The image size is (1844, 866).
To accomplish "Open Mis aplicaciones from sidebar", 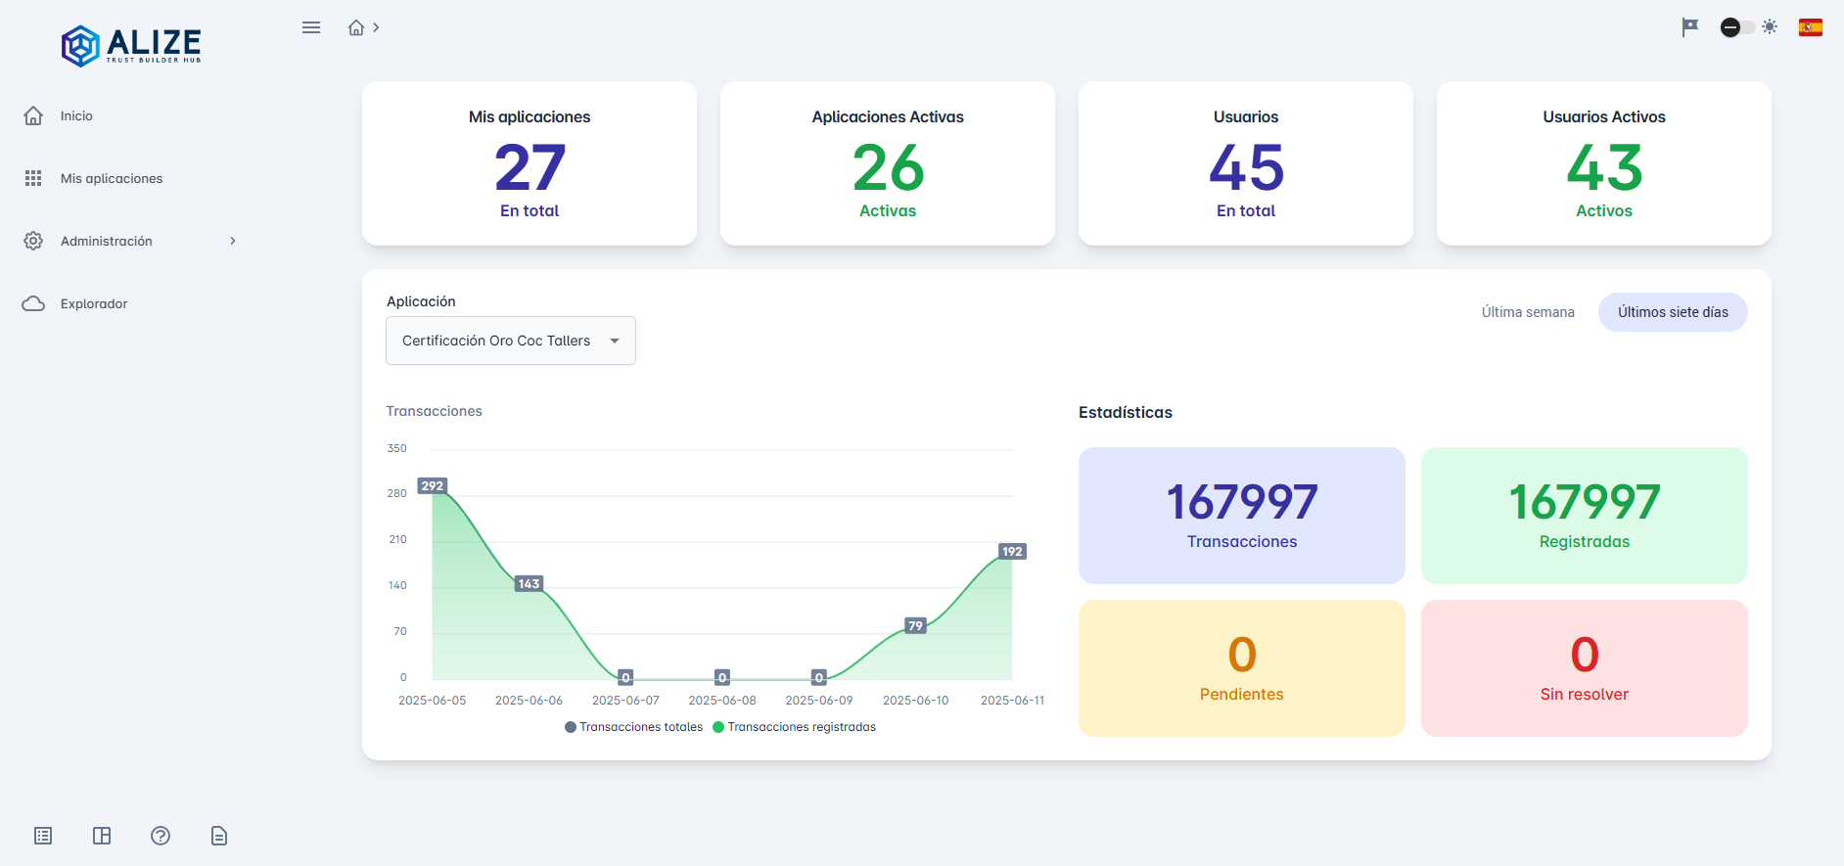I will [x=111, y=178].
